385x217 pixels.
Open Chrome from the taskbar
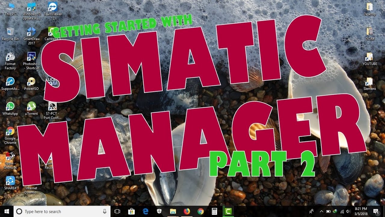201,212
